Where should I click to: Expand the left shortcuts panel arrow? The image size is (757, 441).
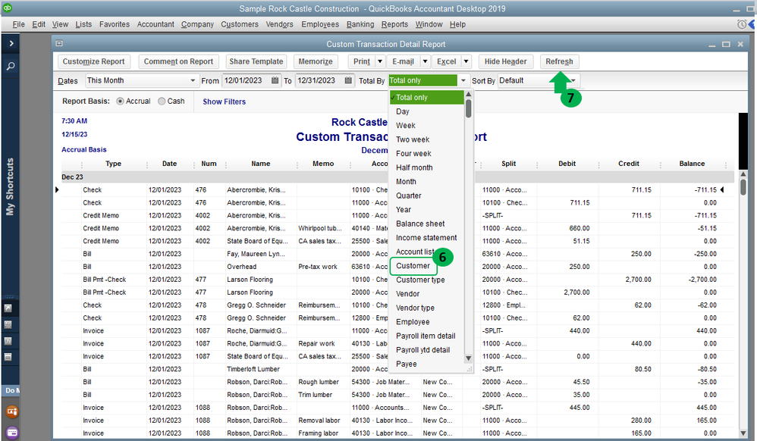(11, 44)
